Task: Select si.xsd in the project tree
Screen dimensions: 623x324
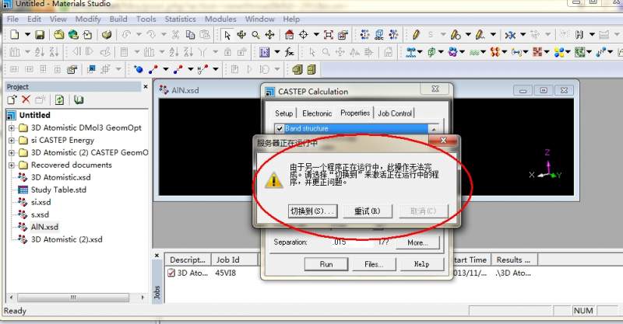Action: click(x=41, y=202)
